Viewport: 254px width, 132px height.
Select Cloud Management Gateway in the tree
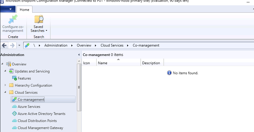pyautogui.click(x=40, y=128)
